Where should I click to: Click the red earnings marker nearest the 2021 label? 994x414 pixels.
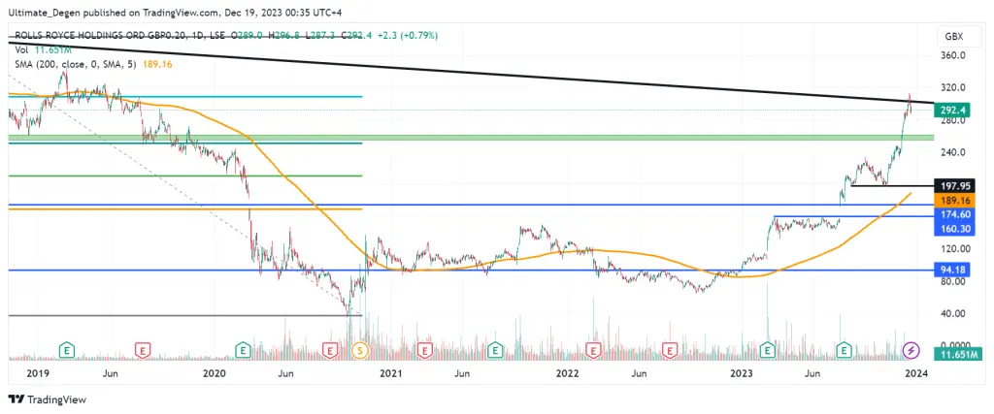click(425, 349)
